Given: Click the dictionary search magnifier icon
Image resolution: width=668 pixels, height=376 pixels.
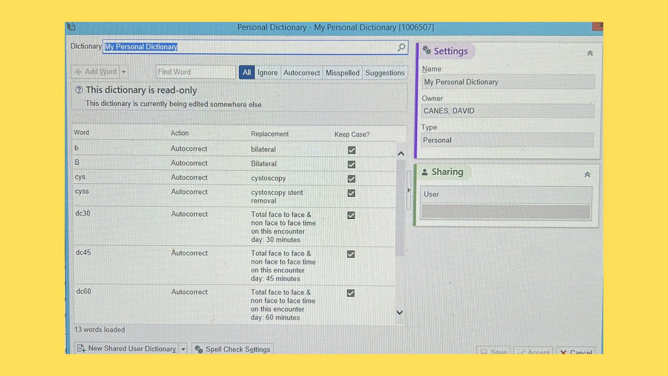Looking at the screenshot, I should pos(401,47).
